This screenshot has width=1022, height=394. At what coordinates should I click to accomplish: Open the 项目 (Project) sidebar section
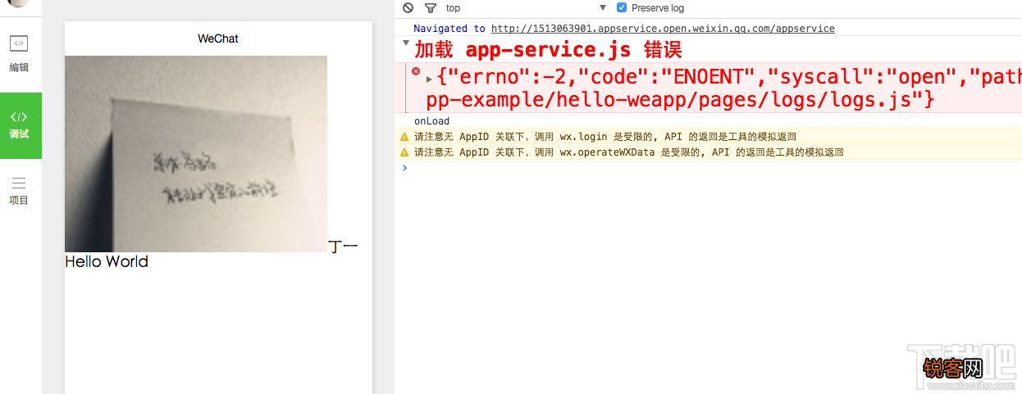click(20, 191)
